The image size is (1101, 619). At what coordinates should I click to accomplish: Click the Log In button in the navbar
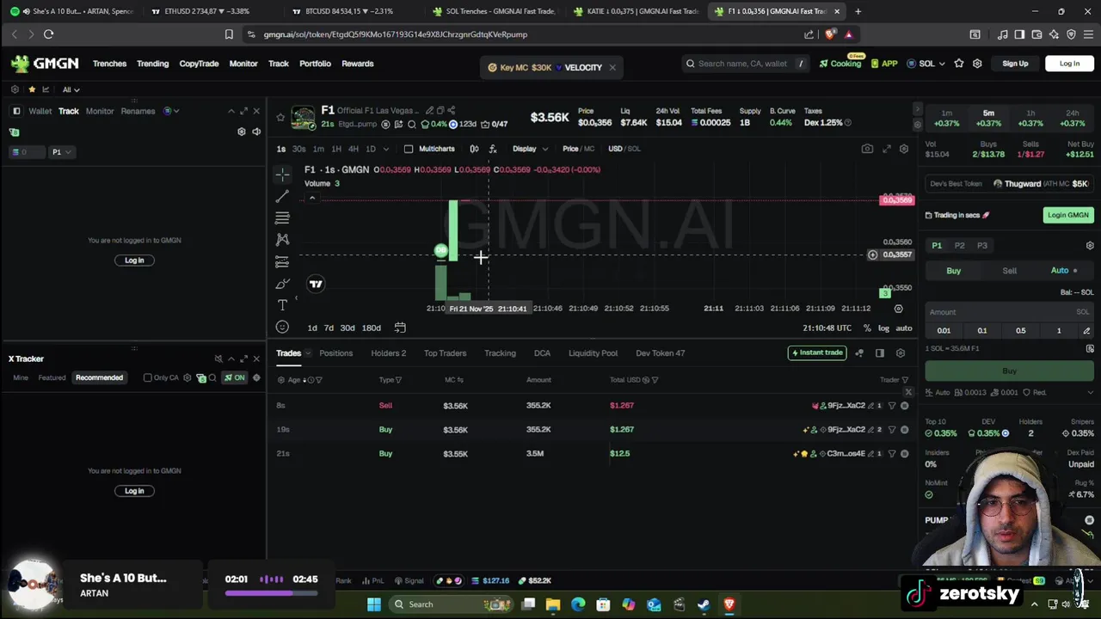[1069, 64]
